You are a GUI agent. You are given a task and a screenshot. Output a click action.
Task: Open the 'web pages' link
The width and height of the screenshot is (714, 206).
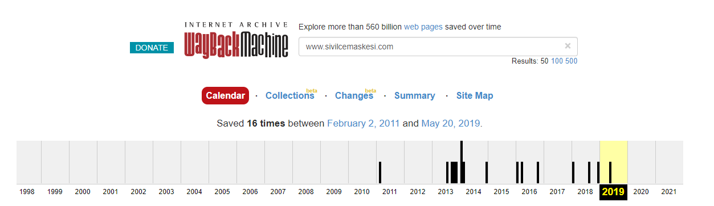click(x=423, y=27)
